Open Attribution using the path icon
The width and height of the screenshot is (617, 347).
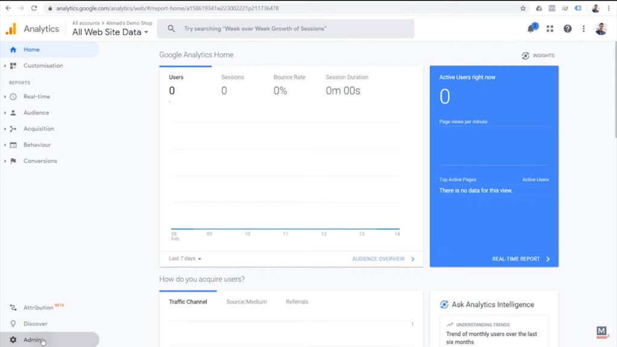(13, 307)
